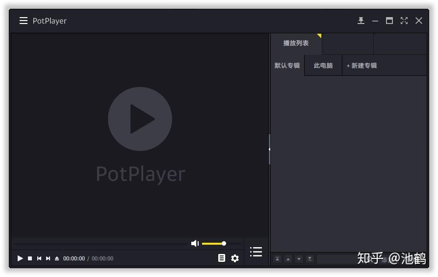Open the PotPlayer hamburger main menu

pos(24,21)
